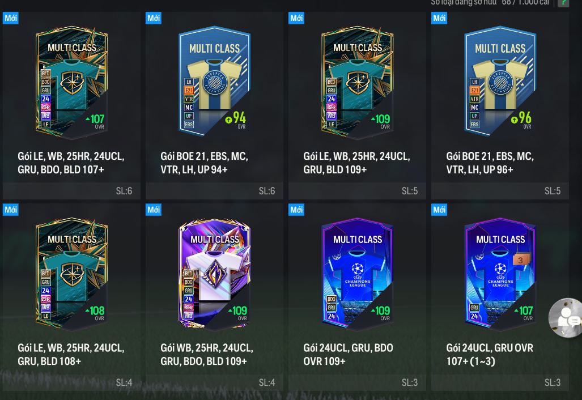
Task: Click the label Gói 24UCL, GRU OVR 107+ (1~3)
Action: tap(490, 354)
